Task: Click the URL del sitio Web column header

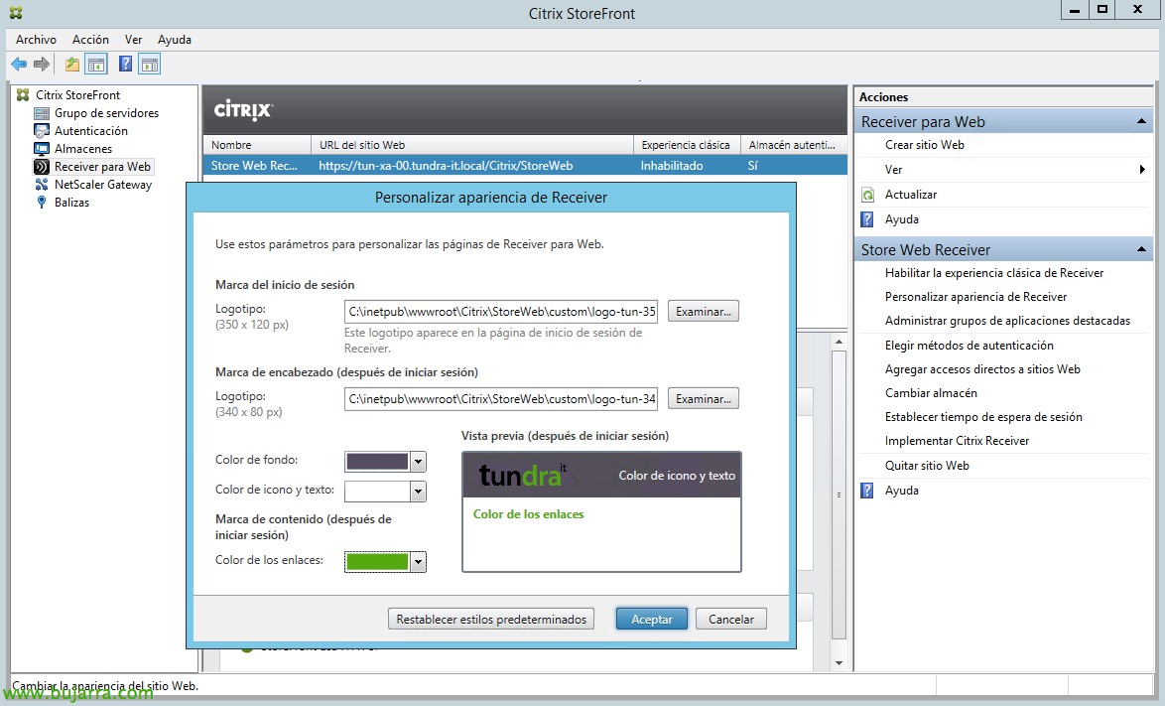Action: click(472, 145)
